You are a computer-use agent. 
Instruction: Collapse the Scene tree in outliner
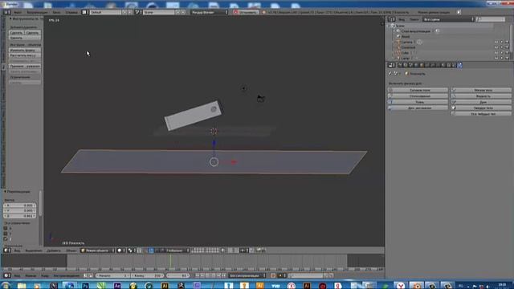[x=390, y=26]
